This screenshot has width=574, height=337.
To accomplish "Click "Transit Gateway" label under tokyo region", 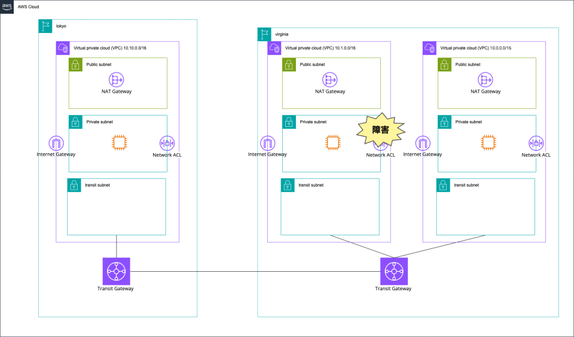I will click(x=115, y=289).
